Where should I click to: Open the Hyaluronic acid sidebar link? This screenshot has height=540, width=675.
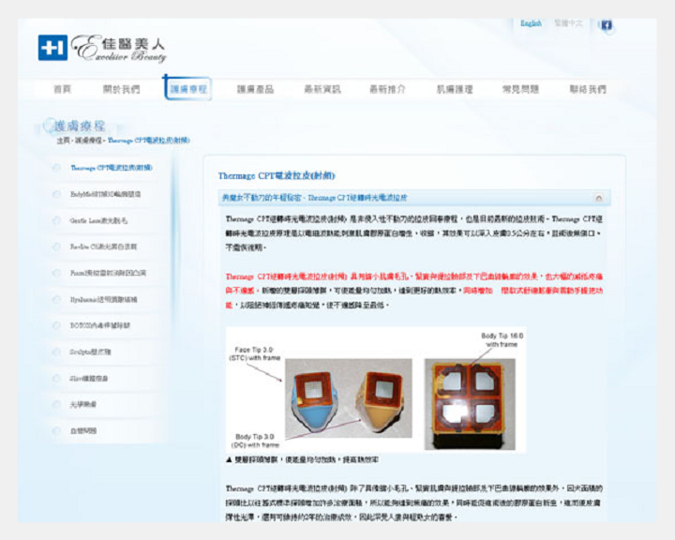click(x=103, y=299)
